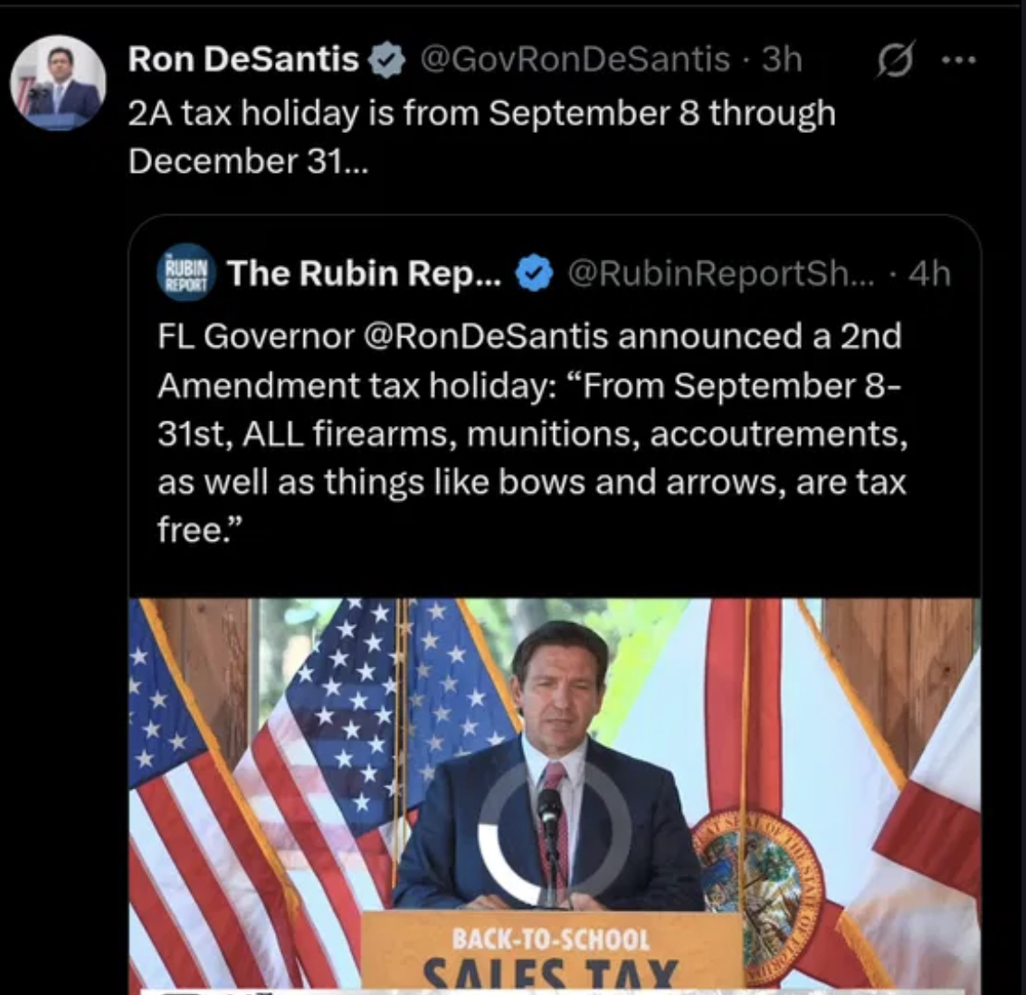Click The Rubin Report verified badge

pos(534,272)
